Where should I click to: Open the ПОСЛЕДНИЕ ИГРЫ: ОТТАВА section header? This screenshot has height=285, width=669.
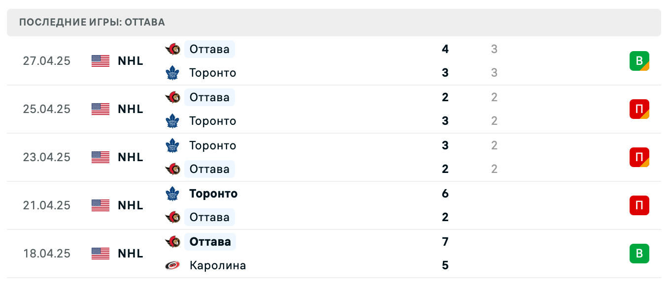pyautogui.click(x=92, y=22)
